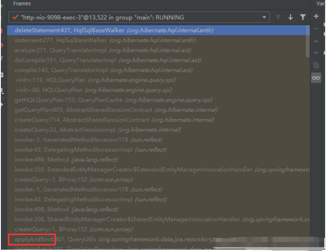Click the up arrow for previous frame
The width and height of the screenshot is (326, 251).
pyautogui.click(x=278, y=17)
